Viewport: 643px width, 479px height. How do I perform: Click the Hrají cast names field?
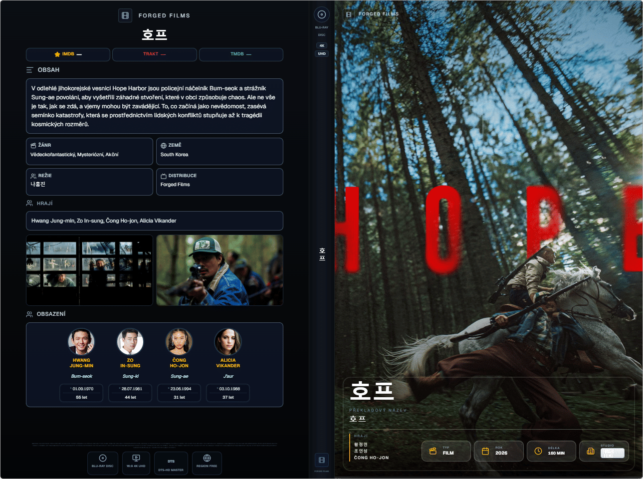coord(155,221)
